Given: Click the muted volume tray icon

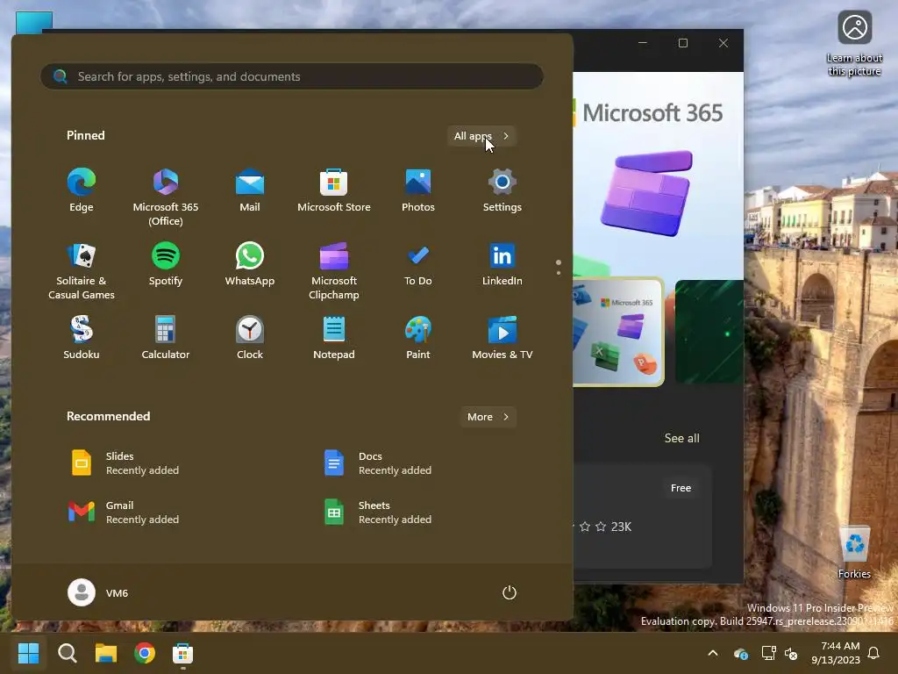Looking at the screenshot, I should 791,653.
